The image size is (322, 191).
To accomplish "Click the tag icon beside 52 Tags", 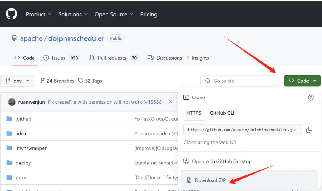I will pyautogui.click(x=81, y=81).
